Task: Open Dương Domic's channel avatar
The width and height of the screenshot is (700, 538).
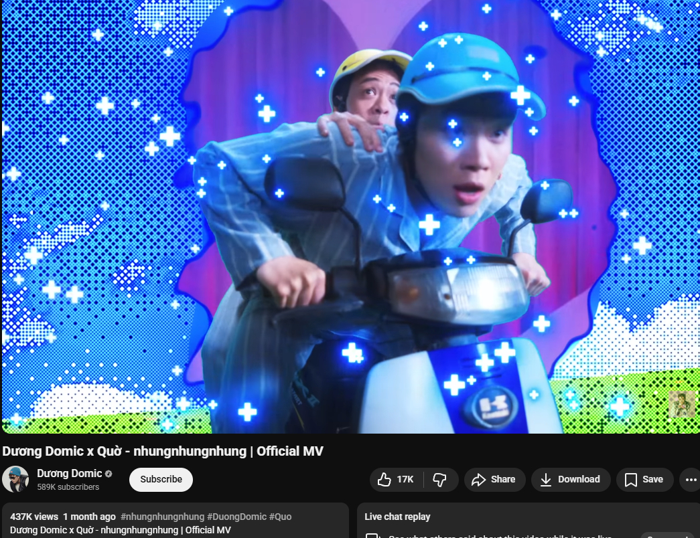Action: (15, 479)
